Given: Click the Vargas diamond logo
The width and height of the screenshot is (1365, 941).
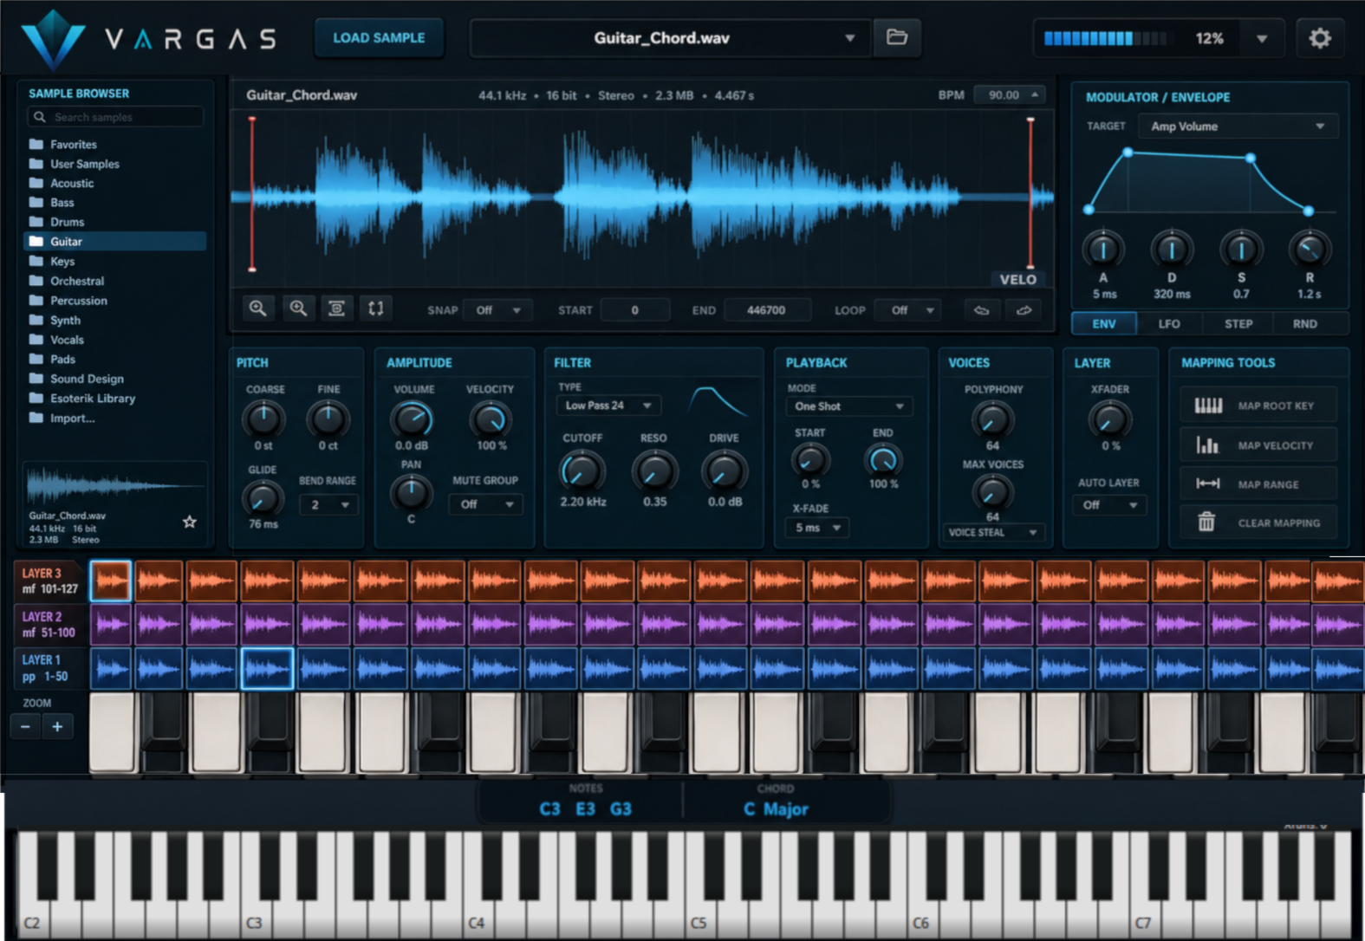Looking at the screenshot, I should pyautogui.click(x=53, y=39).
